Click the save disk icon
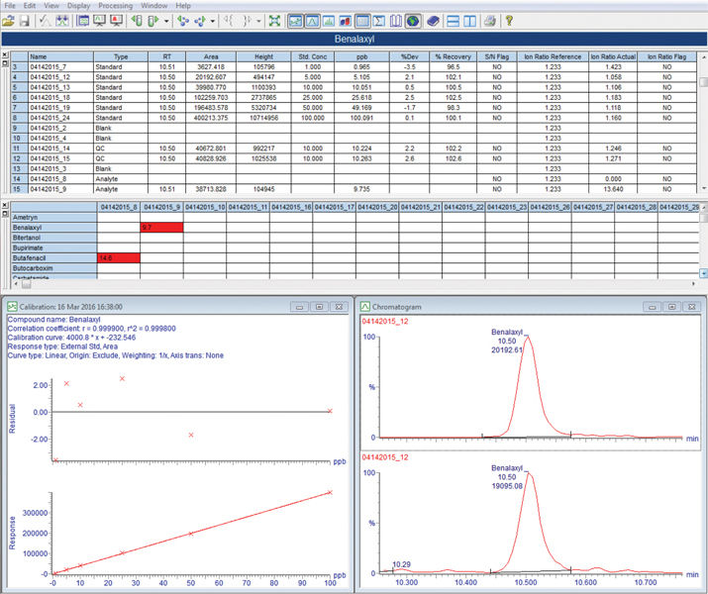 [25, 20]
